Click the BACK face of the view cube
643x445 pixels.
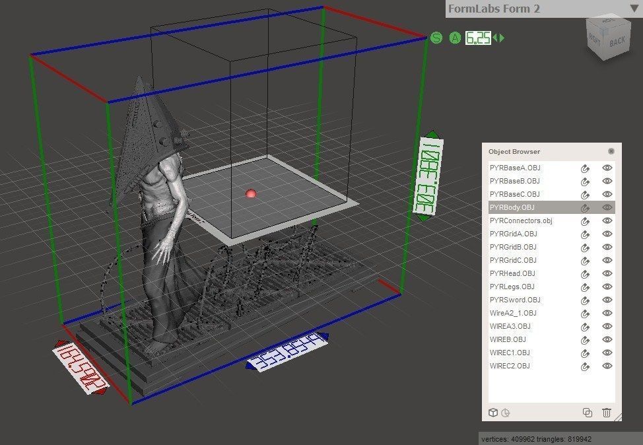pos(617,42)
